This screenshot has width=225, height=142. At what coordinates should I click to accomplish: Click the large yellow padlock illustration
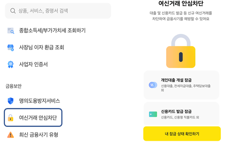[x=181, y=51]
